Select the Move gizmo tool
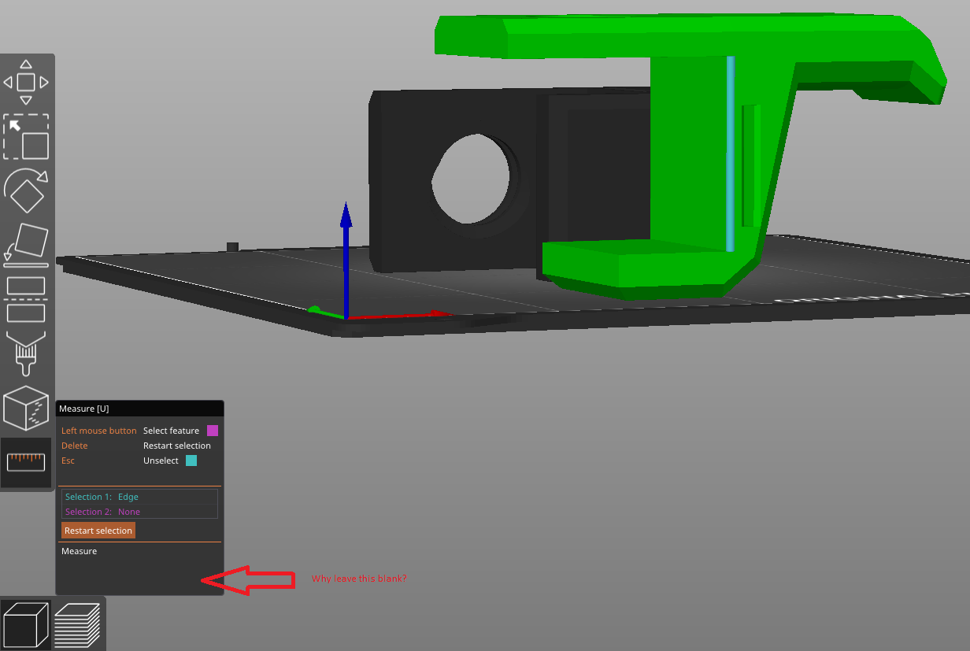970x651 pixels. click(27, 82)
